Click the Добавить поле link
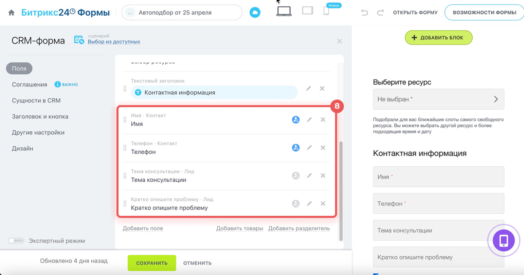The height and width of the screenshot is (275, 524). [143, 228]
